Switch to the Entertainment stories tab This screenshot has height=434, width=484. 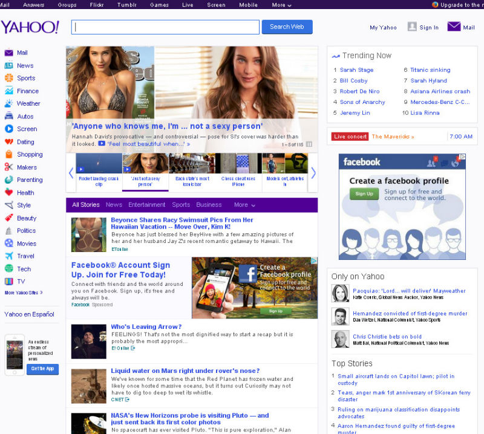pyautogui.click(x=146, y=205)
